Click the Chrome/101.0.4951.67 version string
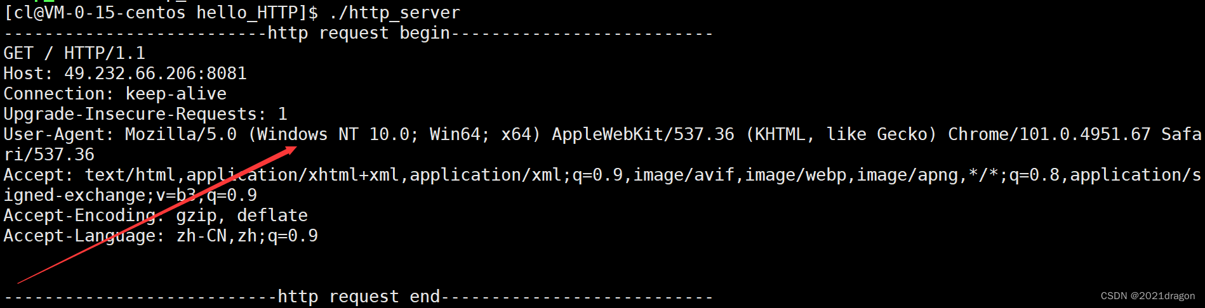 pos(1049,134)
